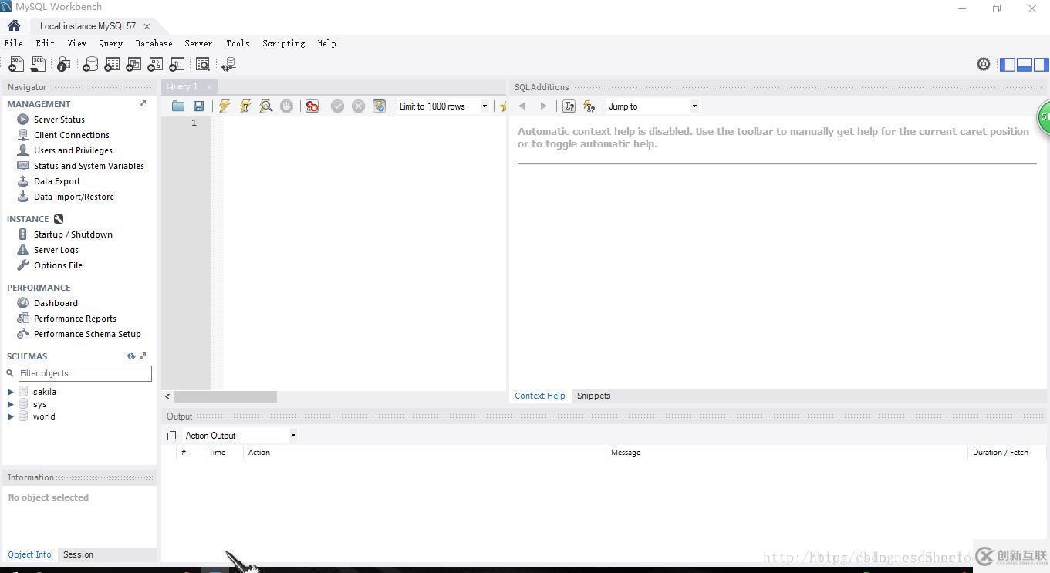The width and height of the screenshot is (1050, 573).
Task: Toggle the left sidebar panel visibility
Action: point(1008,65)
